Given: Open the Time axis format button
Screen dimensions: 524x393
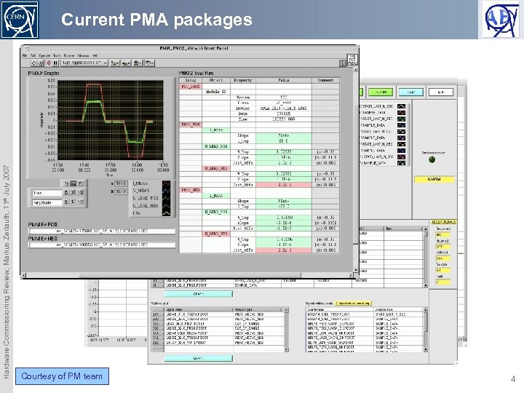Looking at the screenshot, I should [x=81, y=192].
